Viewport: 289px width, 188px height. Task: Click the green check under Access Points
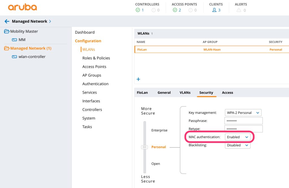click(x=175, y=10)
